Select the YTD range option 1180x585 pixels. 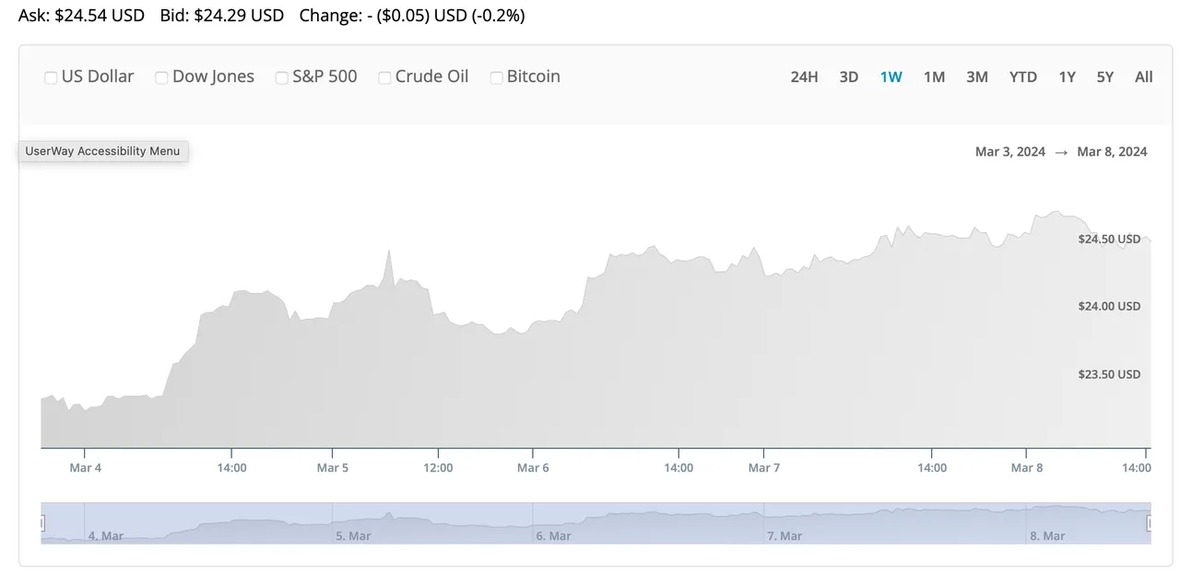[1023, 77]
